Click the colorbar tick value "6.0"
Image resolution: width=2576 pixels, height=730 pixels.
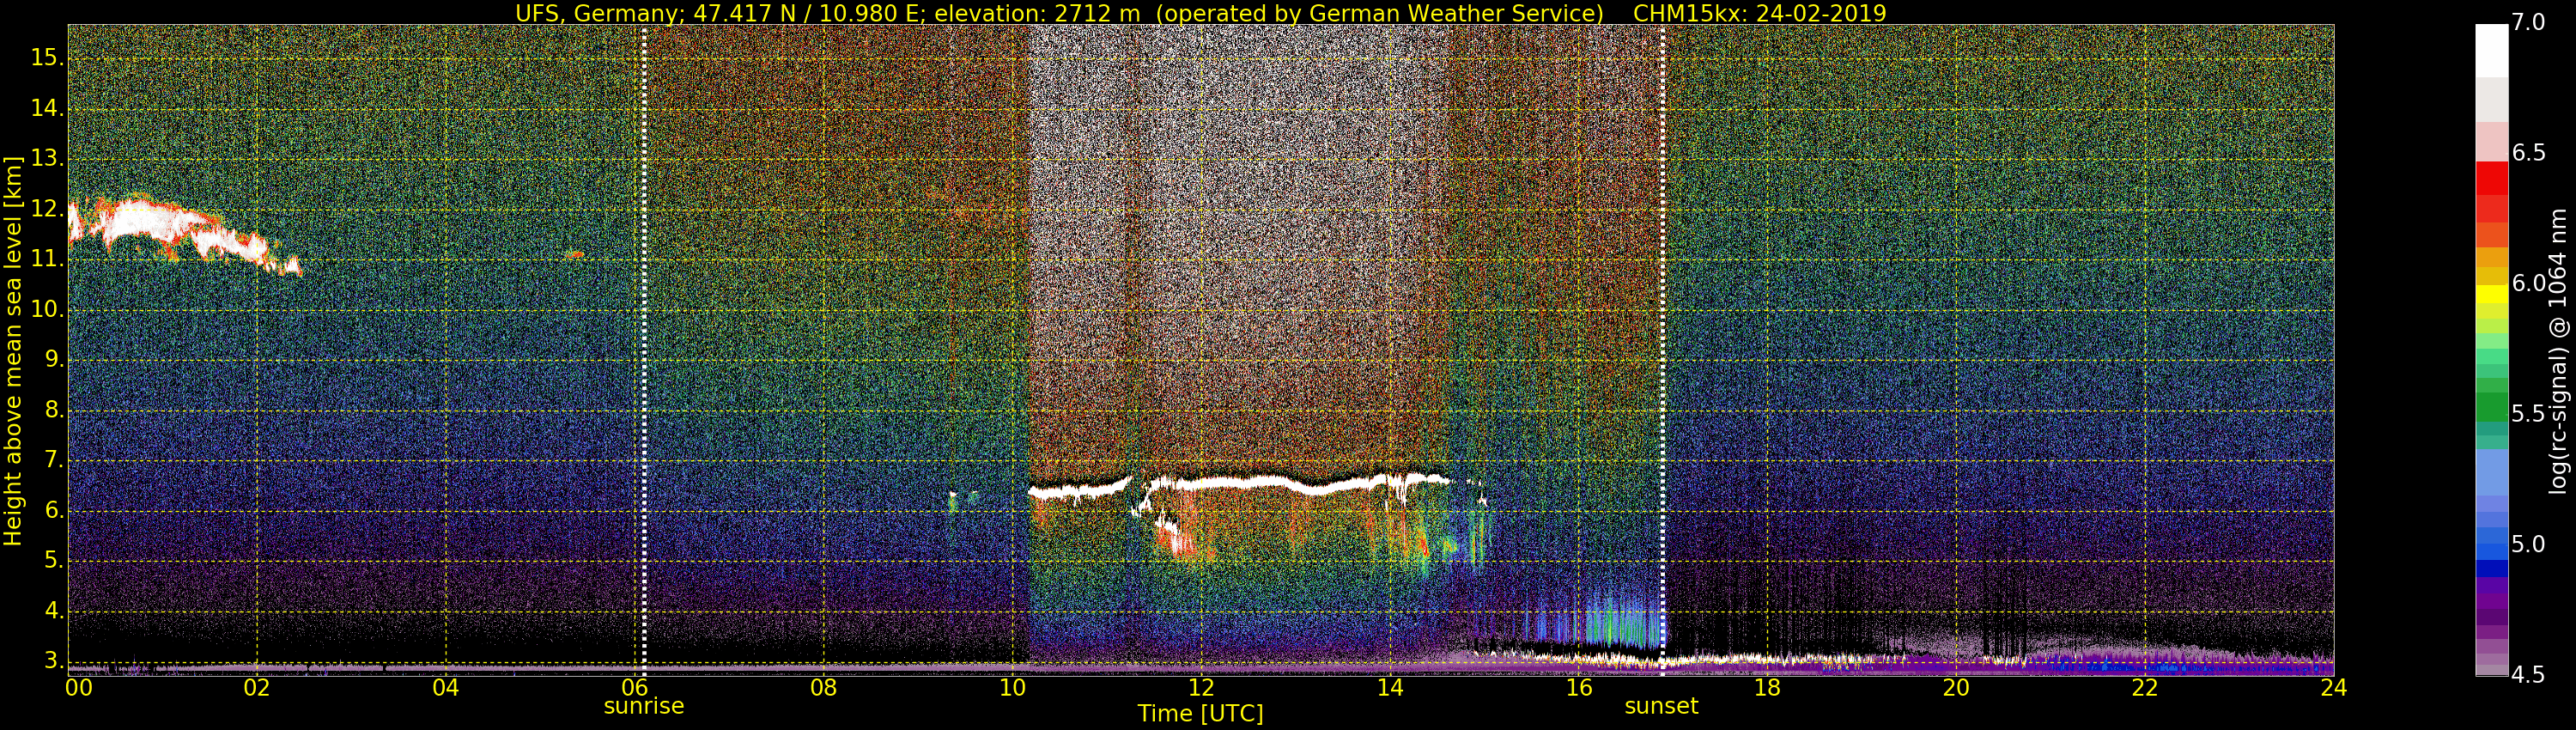pos(2529,284)
